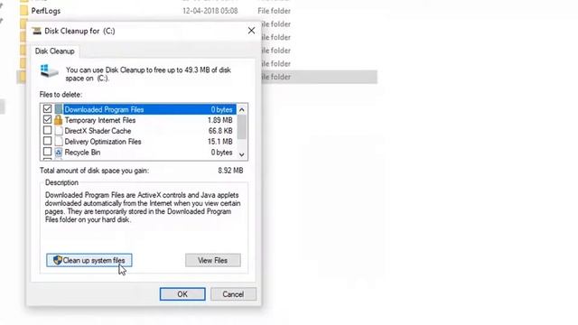
Task: Tick the Recycle Bin checkbox
Action: pyautogui.click(x=47, y=152)
